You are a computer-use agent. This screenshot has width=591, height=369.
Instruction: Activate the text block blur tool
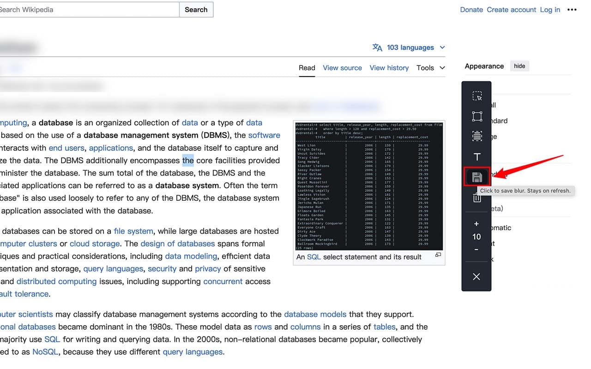point(477,136)
